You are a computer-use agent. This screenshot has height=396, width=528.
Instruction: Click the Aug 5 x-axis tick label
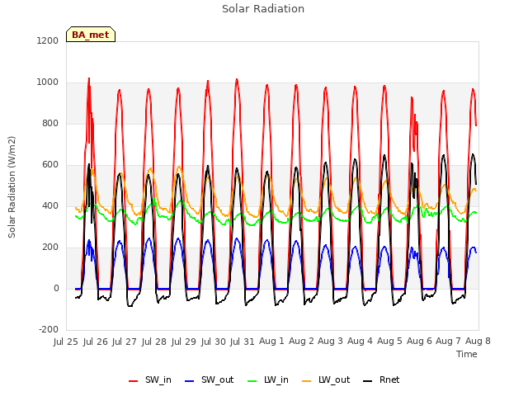click(x=389, y=341)
